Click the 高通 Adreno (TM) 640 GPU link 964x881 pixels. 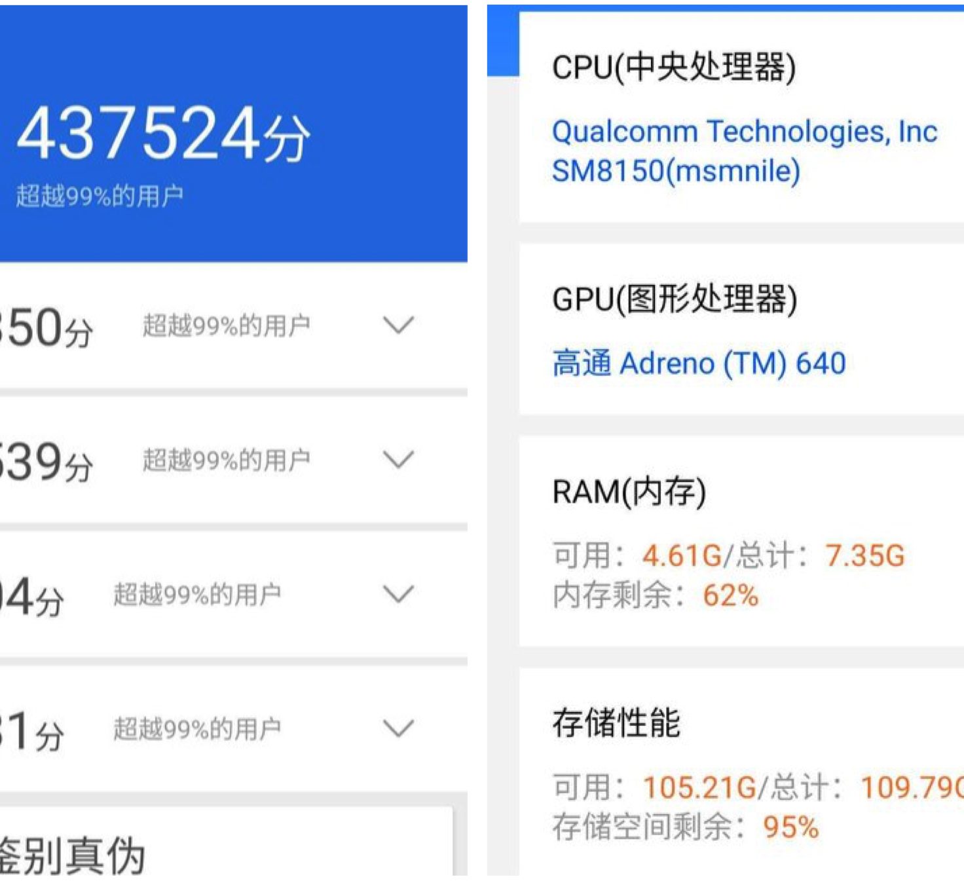tap(699, 364)
